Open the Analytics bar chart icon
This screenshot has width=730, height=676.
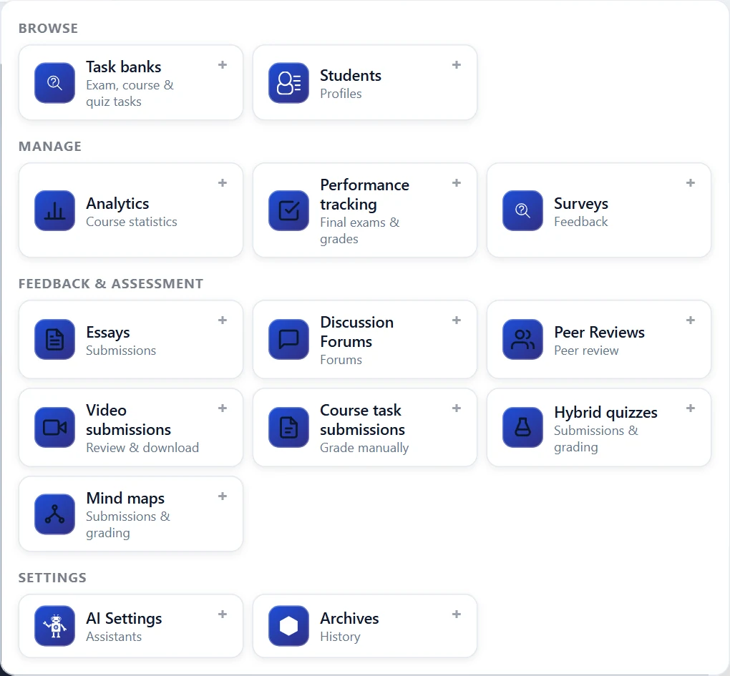pos(54,210)
